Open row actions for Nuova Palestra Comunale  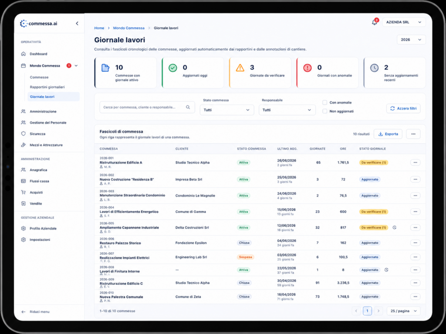click(x=415, y=297)
